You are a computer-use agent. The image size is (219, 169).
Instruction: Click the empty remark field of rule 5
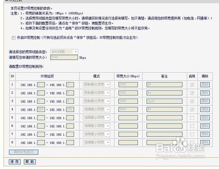click(x=164, y=118)
